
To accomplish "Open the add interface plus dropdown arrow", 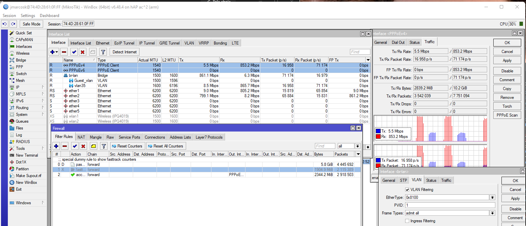I will [57, 52].
